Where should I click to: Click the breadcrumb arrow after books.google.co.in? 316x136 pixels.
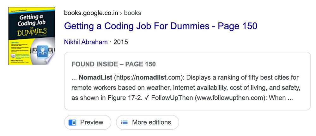click(x=121, y=13)
